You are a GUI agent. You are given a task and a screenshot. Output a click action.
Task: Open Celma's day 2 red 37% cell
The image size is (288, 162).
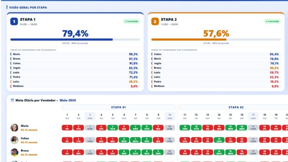click(x=78, y=140)
